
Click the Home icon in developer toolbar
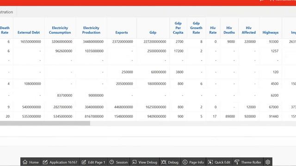point(25,162)
